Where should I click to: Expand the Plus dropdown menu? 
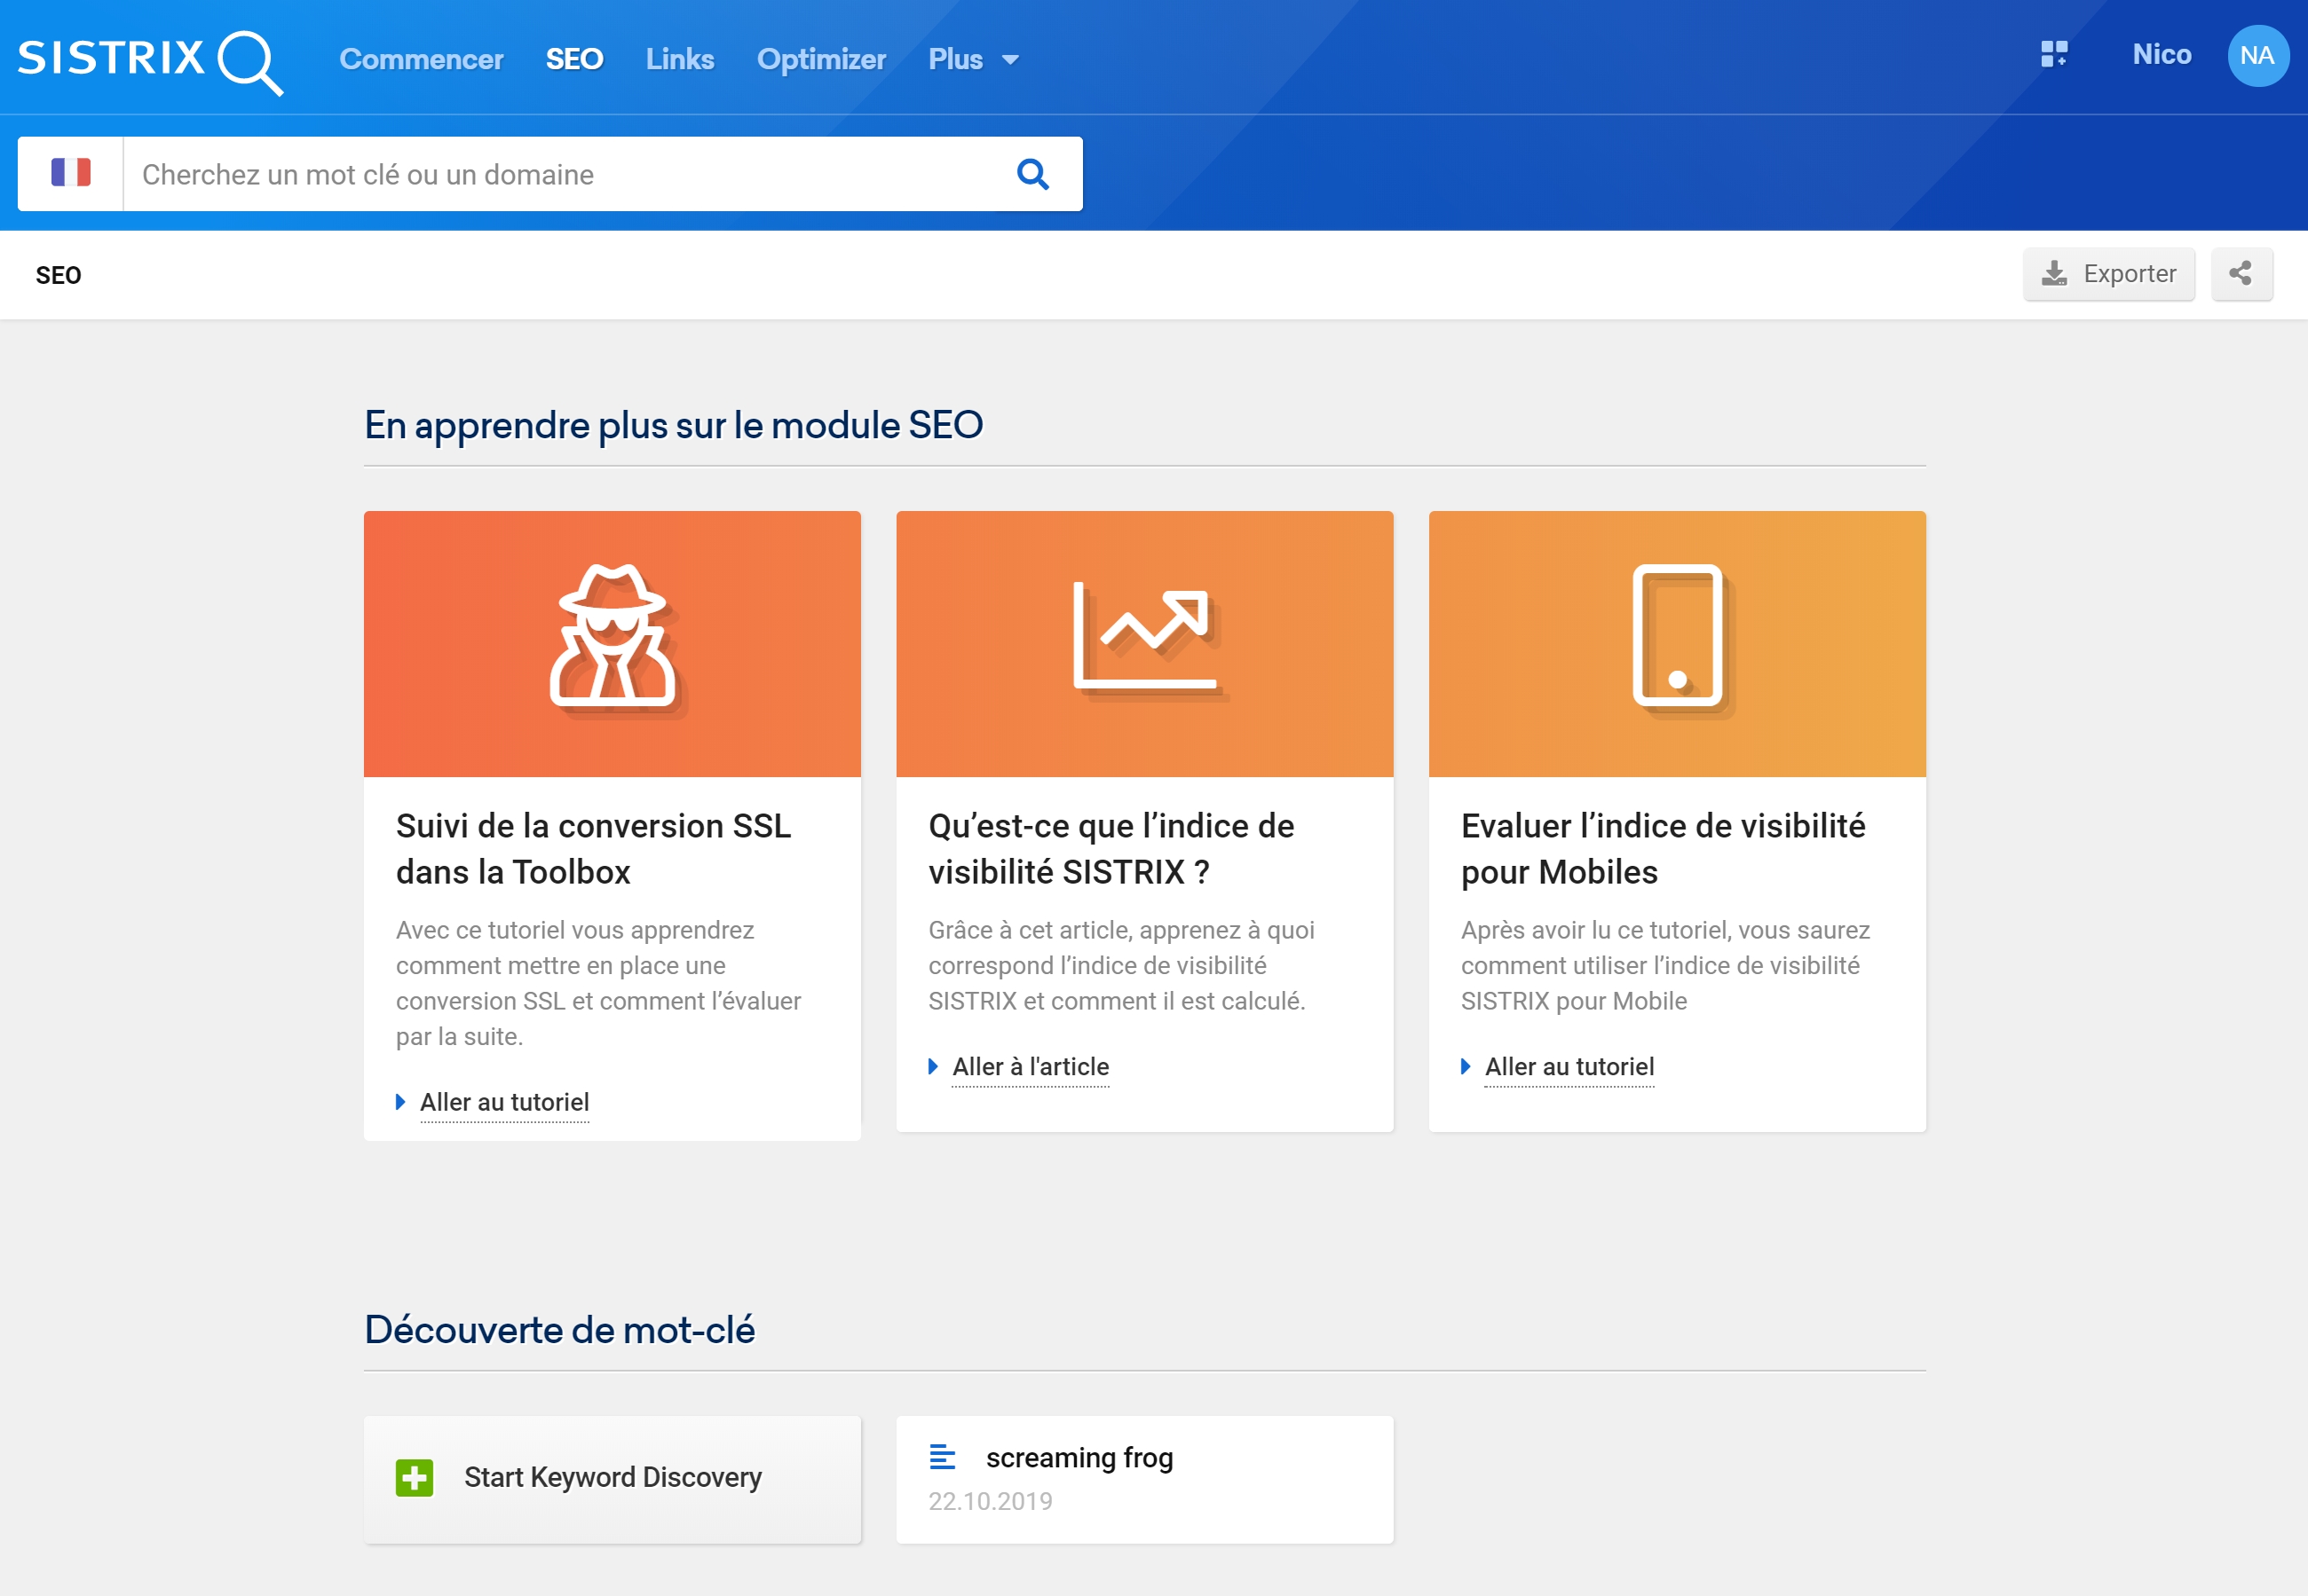point(974,59)
